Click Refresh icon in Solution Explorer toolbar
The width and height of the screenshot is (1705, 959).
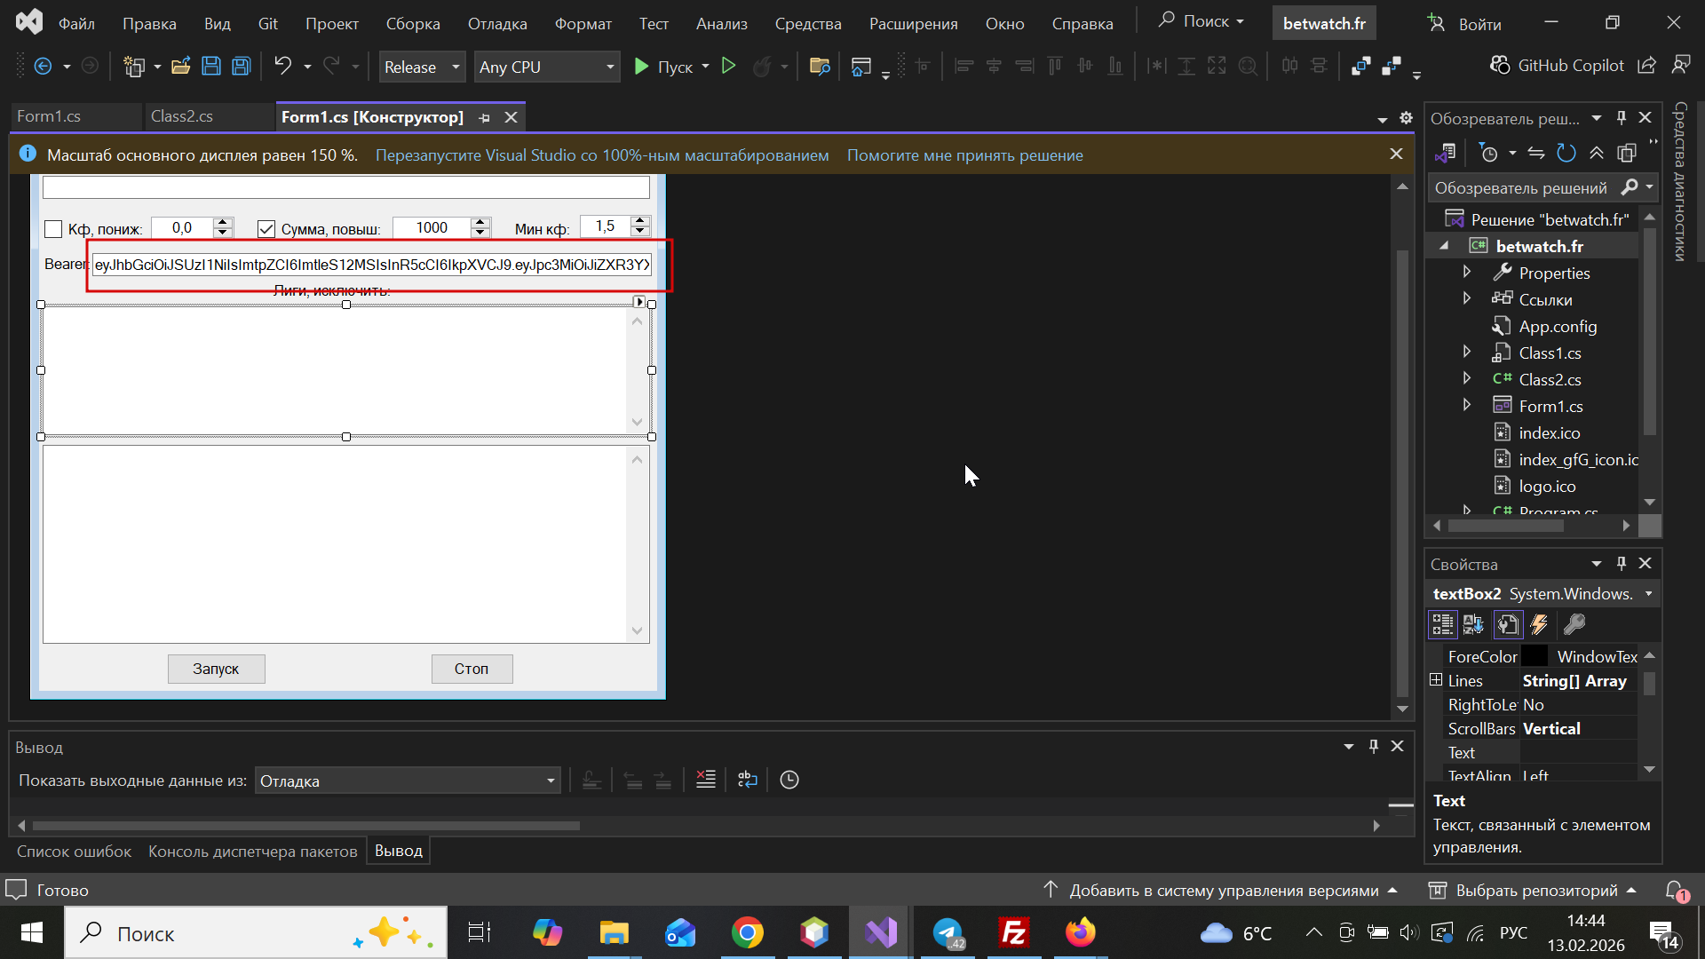(x=1566, y=154)
